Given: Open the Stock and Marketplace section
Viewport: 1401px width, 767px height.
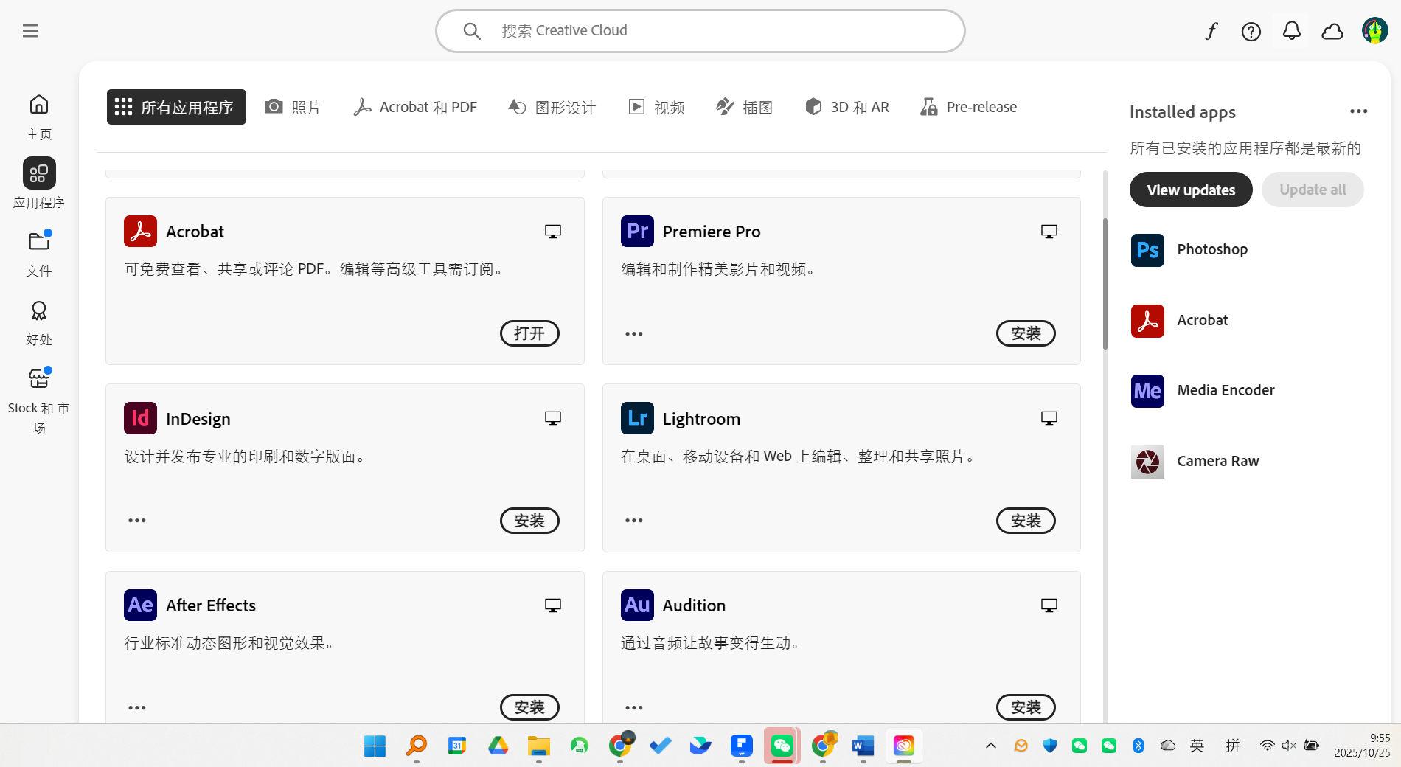Looking at the screenshot, I should point(39,398).
